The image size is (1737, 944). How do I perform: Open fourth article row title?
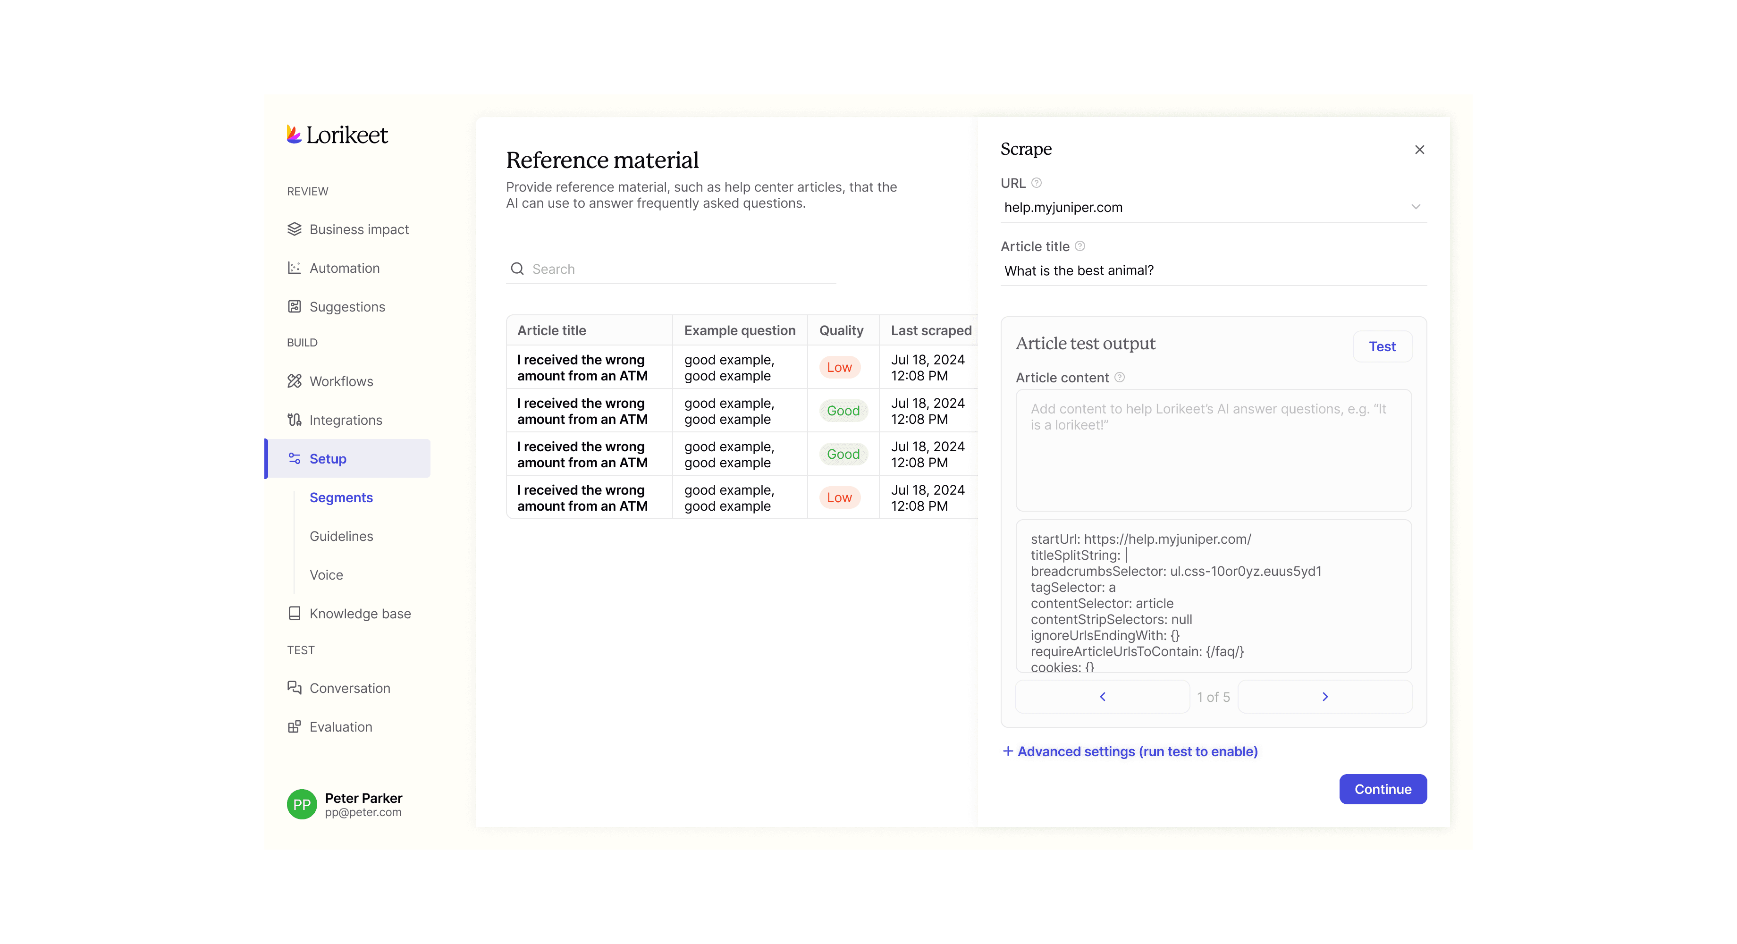pos(582,497)
